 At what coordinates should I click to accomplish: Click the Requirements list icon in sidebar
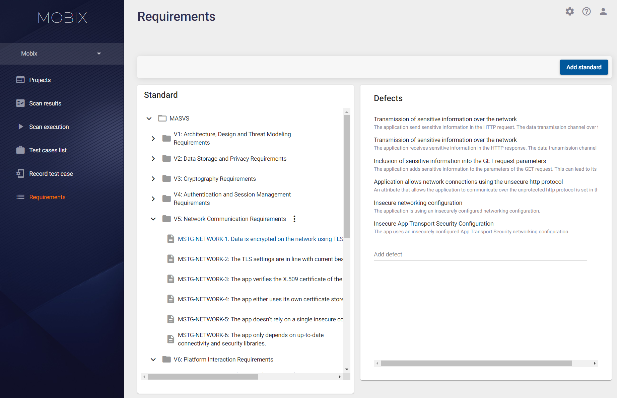pos(20,197)
